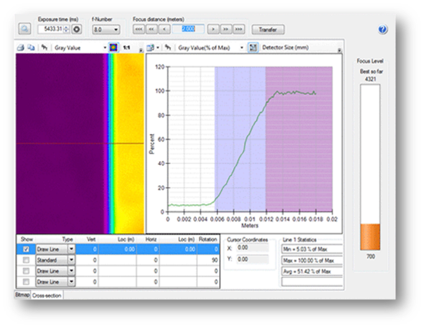Toggle the detector size icon above the graph
The height and width of the screenshot is (328, 424).
pos(253,47)
